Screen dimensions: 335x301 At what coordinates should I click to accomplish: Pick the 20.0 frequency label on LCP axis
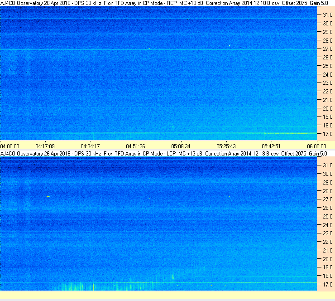[328, 259]
